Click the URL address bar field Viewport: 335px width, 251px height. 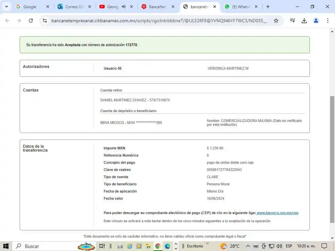[x=159, y=21]
